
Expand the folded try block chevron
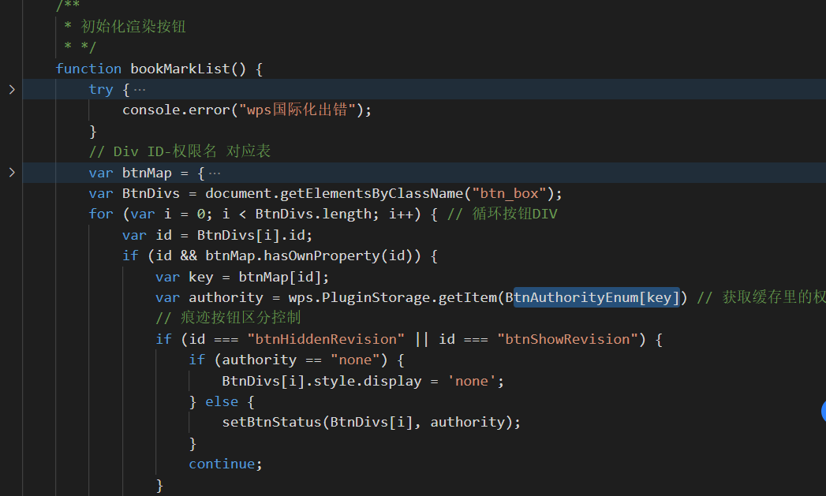pyautogui.click(x=11, y=89)
